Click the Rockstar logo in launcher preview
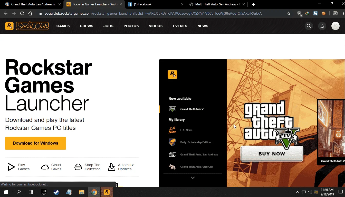The width and height of the screenshot is (345, 197). coord(172,74)
